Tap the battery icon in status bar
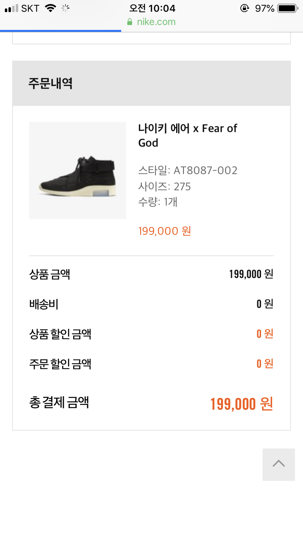 coord(287,8)
